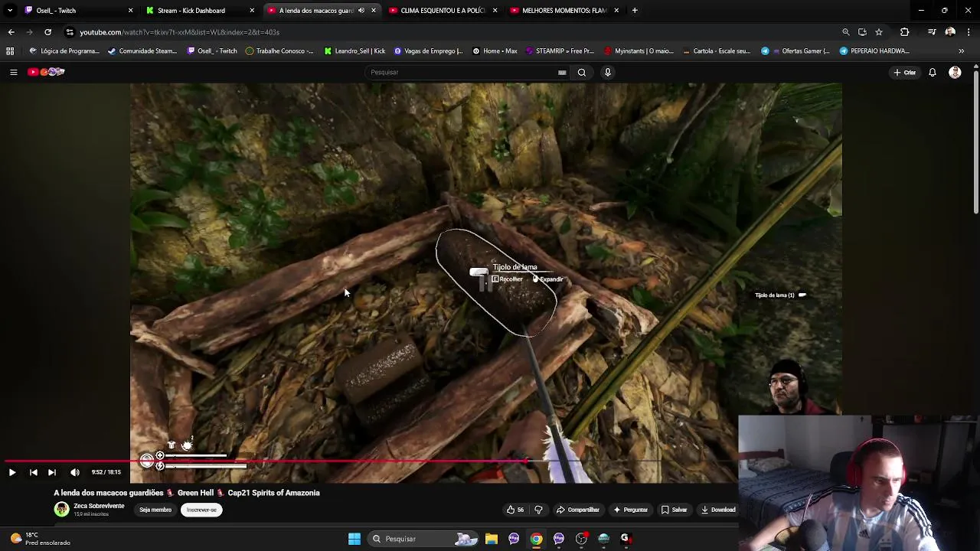Screen dimensions: 980x551
Task: Open the Chrome profile avatar
Action: point(950,32)
